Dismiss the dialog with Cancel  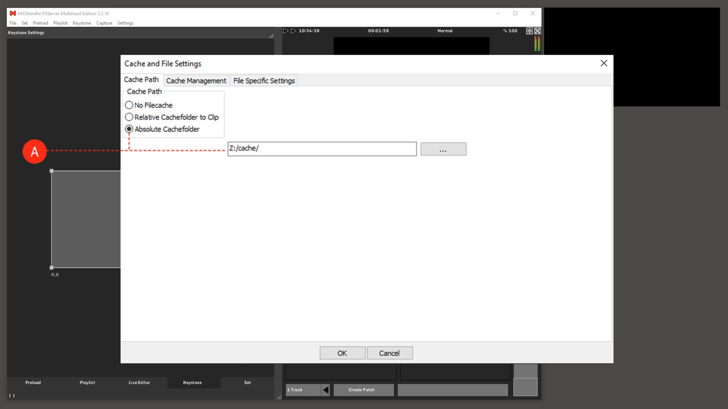(389, 353)
